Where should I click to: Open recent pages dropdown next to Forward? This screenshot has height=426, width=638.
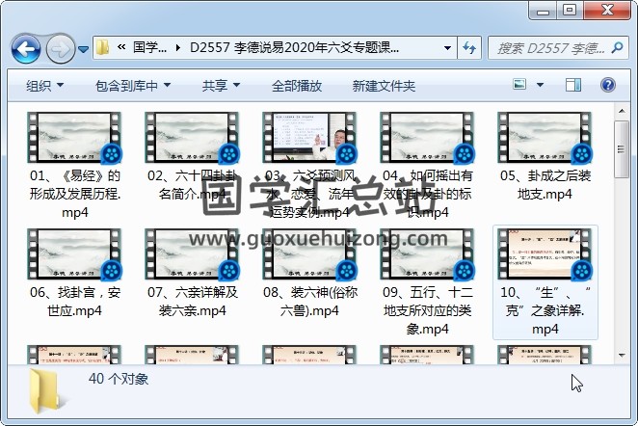pos(84,47)
